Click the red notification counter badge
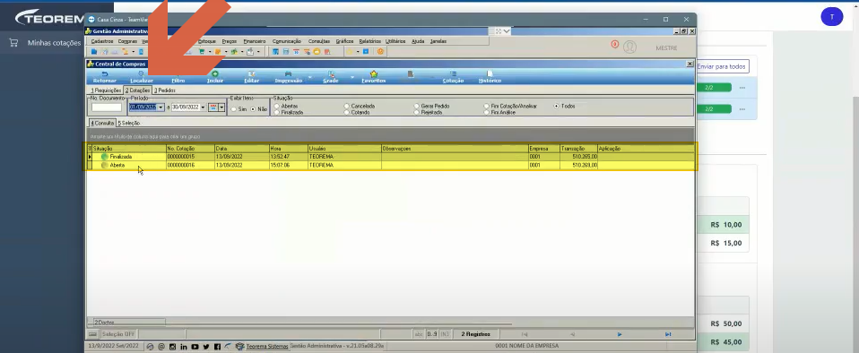859x353 pixels. pyautogui.click(x=615, y=44)
